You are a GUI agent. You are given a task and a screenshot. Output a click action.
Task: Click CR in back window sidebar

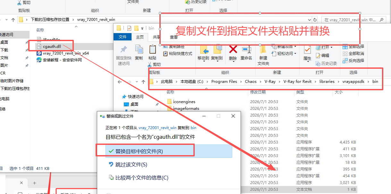[3, 73]
